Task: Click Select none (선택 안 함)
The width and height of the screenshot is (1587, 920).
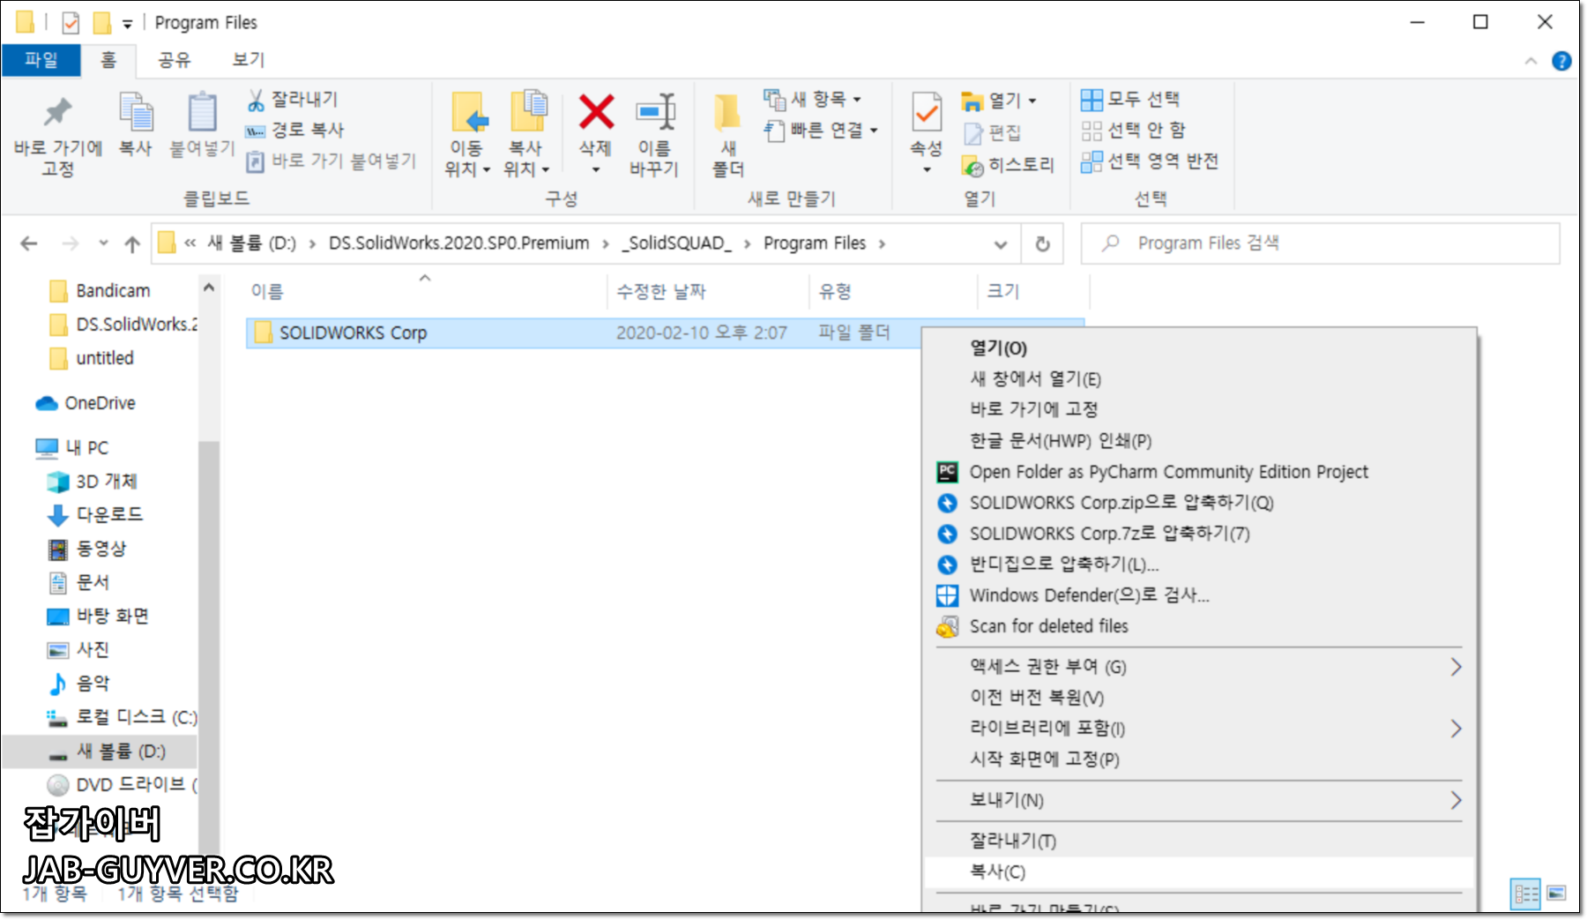Action: (x=1134, y=131)
